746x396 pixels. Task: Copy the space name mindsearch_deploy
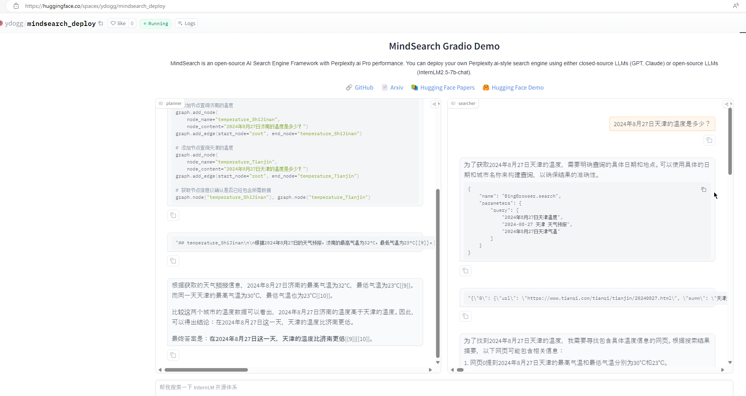(x=101, y=23)
